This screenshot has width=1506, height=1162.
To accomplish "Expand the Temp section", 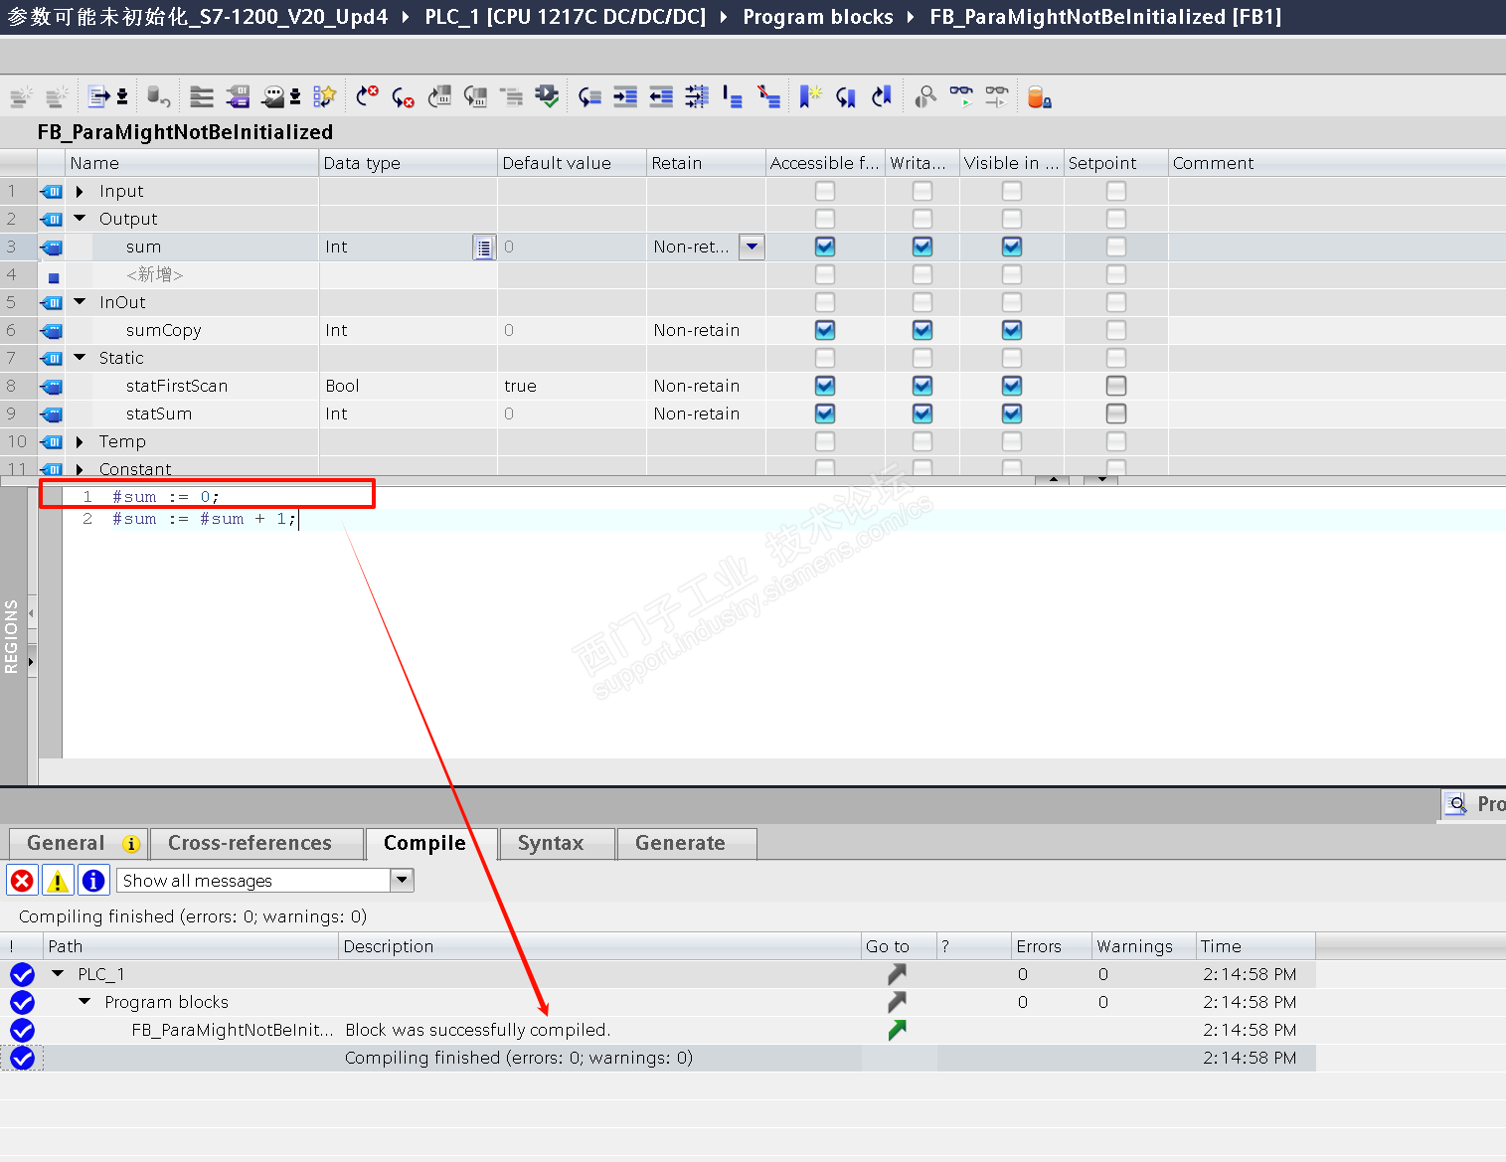I will coord(80,441).
